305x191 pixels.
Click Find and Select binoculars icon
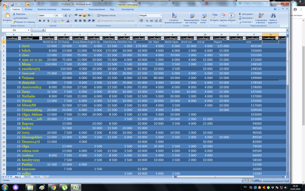(x=272, y=17)
